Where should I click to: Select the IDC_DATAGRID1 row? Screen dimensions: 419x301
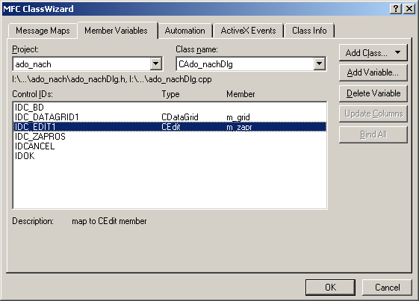(x=170, y=117)
